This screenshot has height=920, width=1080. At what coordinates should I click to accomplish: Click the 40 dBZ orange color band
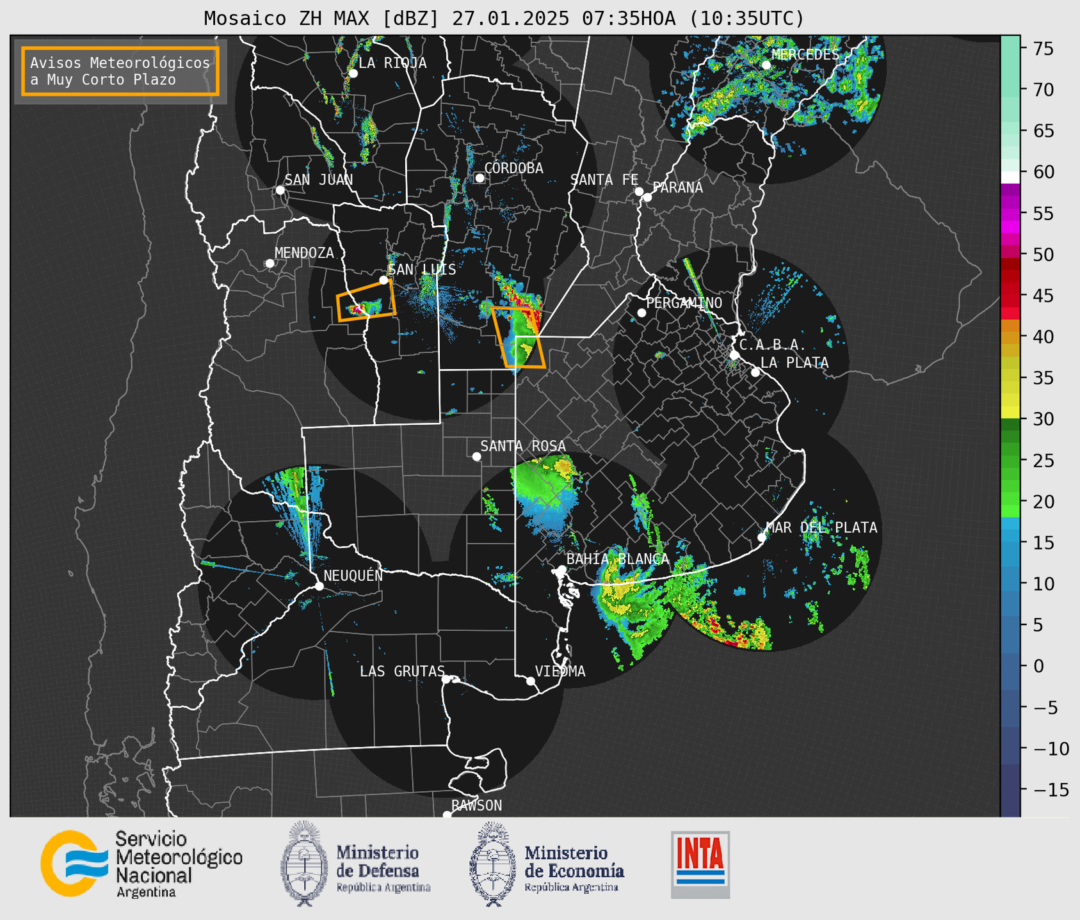(x=1010, y=337)
